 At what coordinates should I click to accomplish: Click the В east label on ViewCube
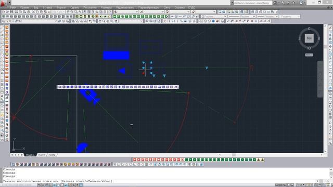click(318, 38)
